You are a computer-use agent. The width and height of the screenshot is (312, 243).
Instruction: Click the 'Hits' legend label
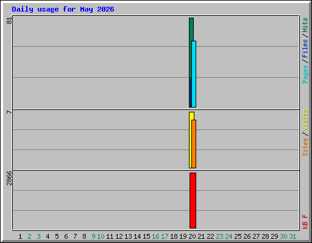pos(305,25)
